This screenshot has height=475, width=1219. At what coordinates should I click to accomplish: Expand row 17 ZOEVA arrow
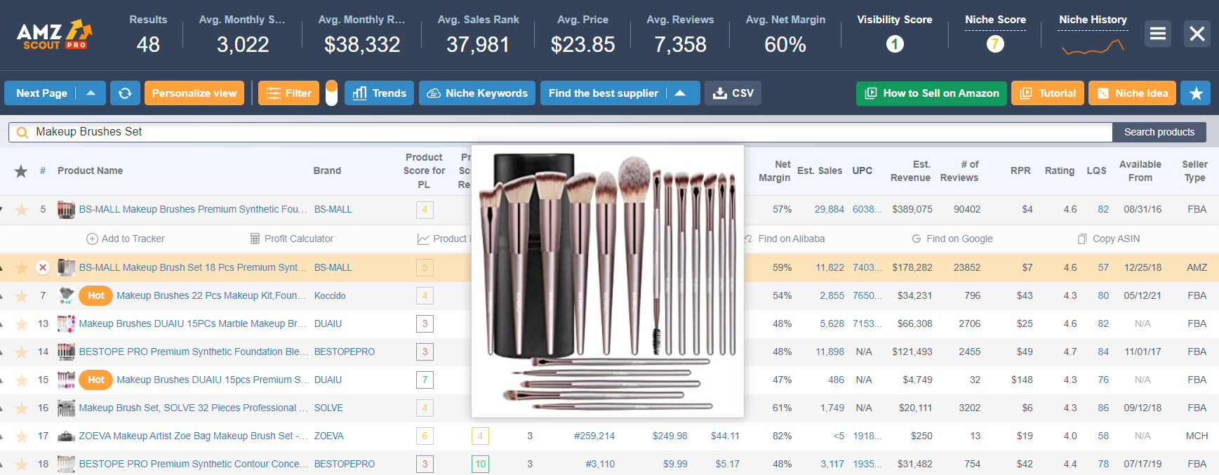click(x=2, y=436)
